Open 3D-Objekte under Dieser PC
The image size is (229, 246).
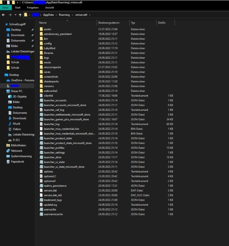coord(19,97)
